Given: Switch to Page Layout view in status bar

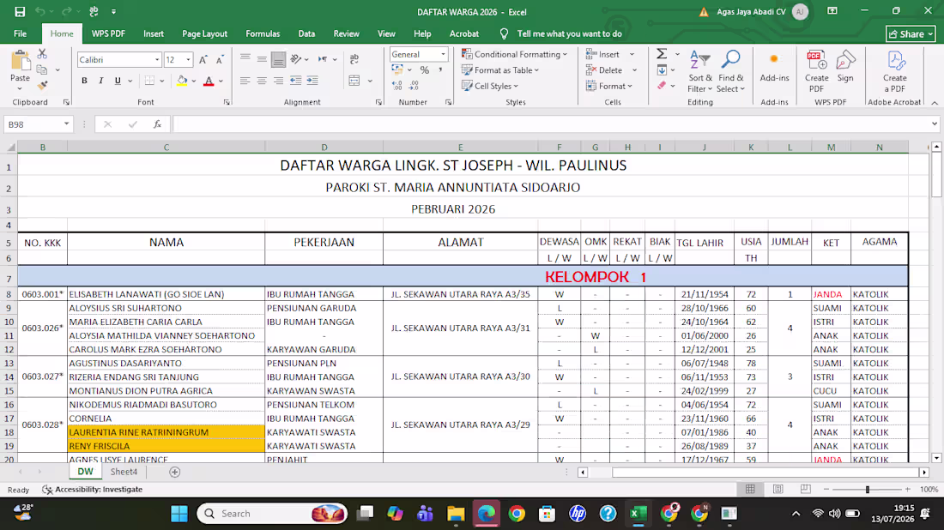Looking at the screenshot, I should pyautogui.click(x=778, y=489).
